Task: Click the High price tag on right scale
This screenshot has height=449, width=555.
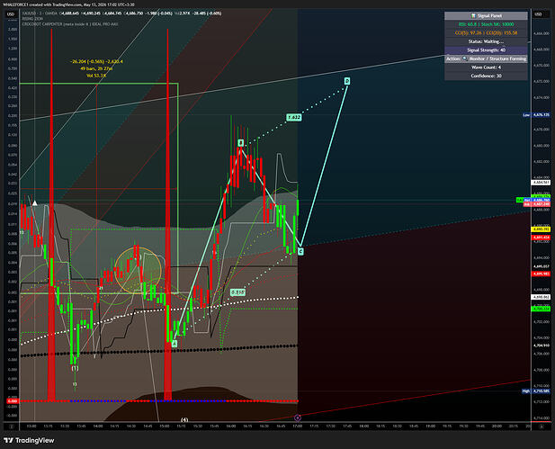Action: click(x=537, y=391)
